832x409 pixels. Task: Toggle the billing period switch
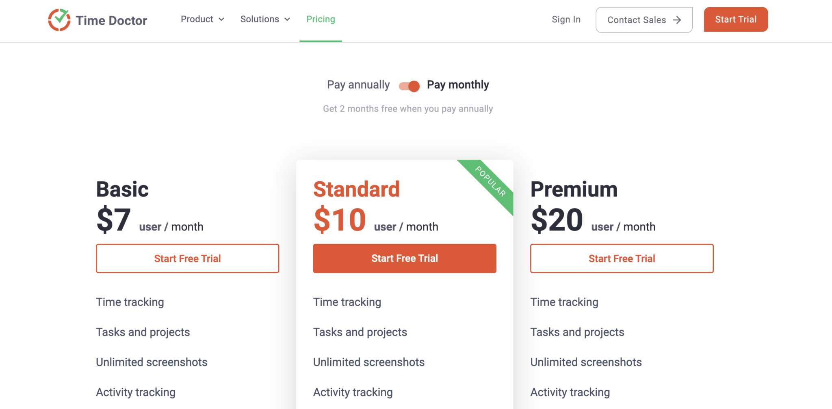(x=408, y=86)
